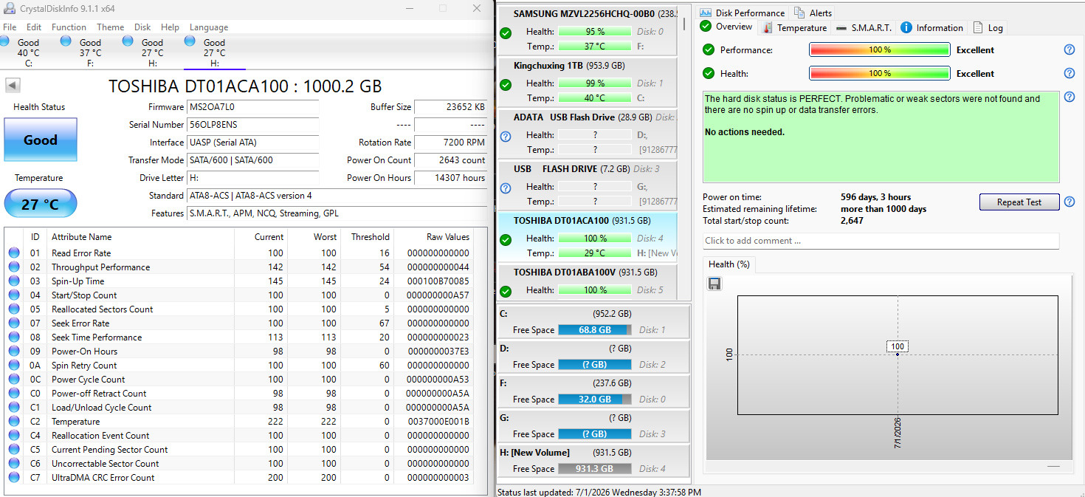Click the Serial Number field 56OLP8ENS
Screen dimensions: 1085x497
click(252, 125)
